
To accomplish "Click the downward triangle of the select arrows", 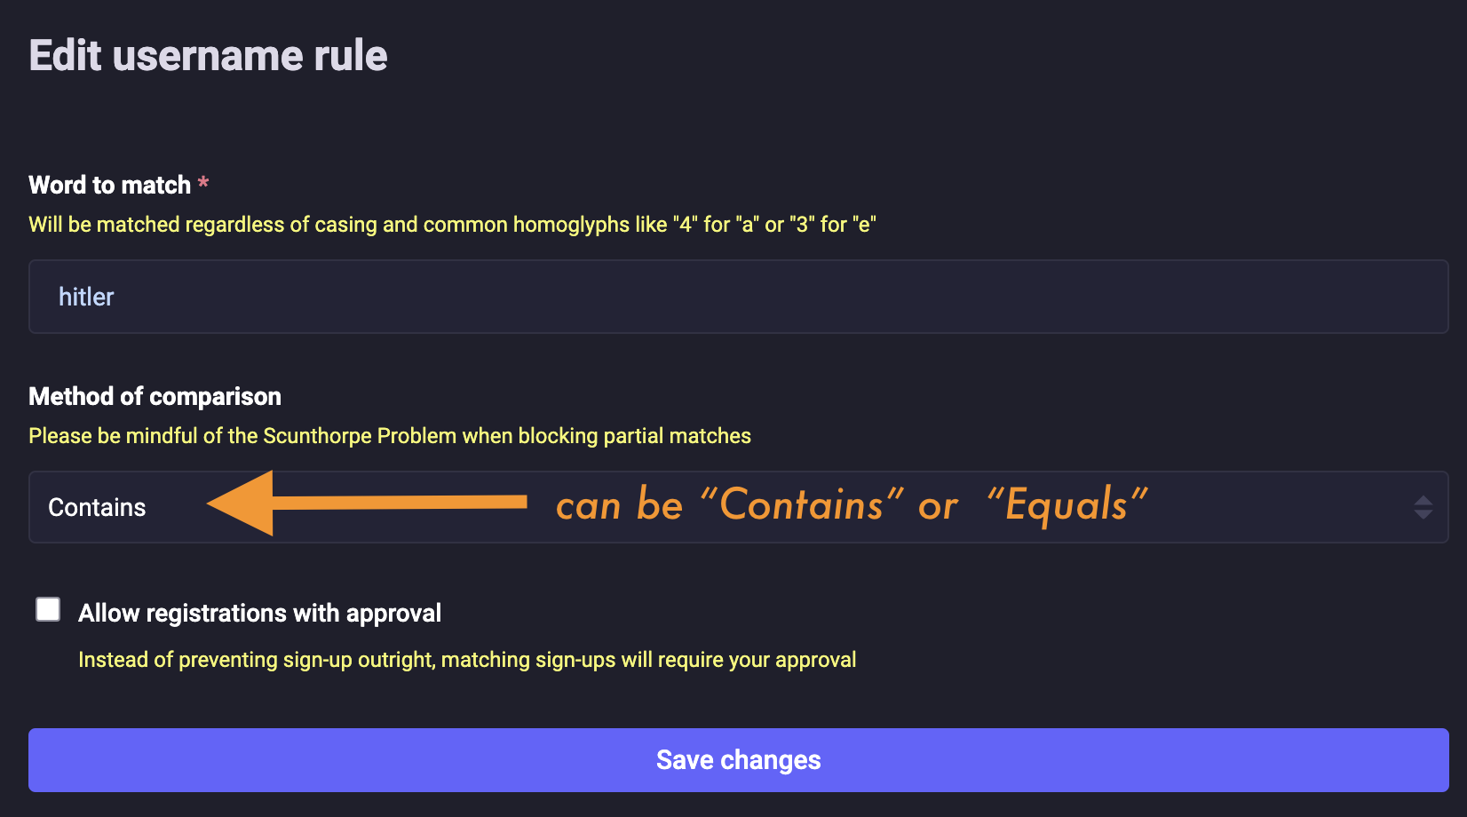I will [1423, 514].
